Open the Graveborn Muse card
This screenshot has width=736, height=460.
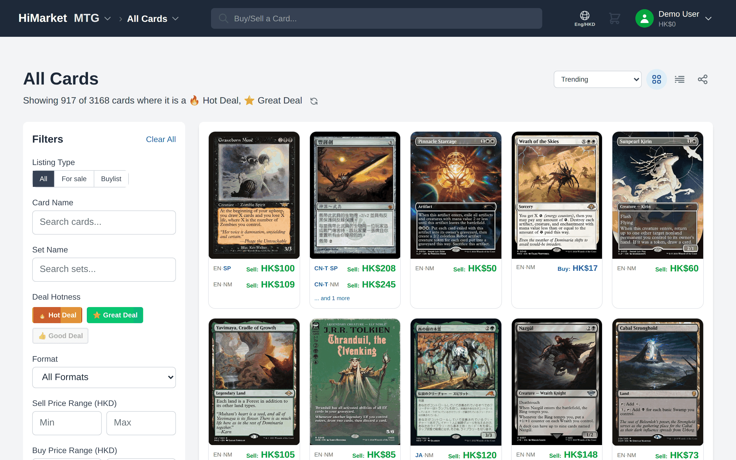[x=254, y=195]
